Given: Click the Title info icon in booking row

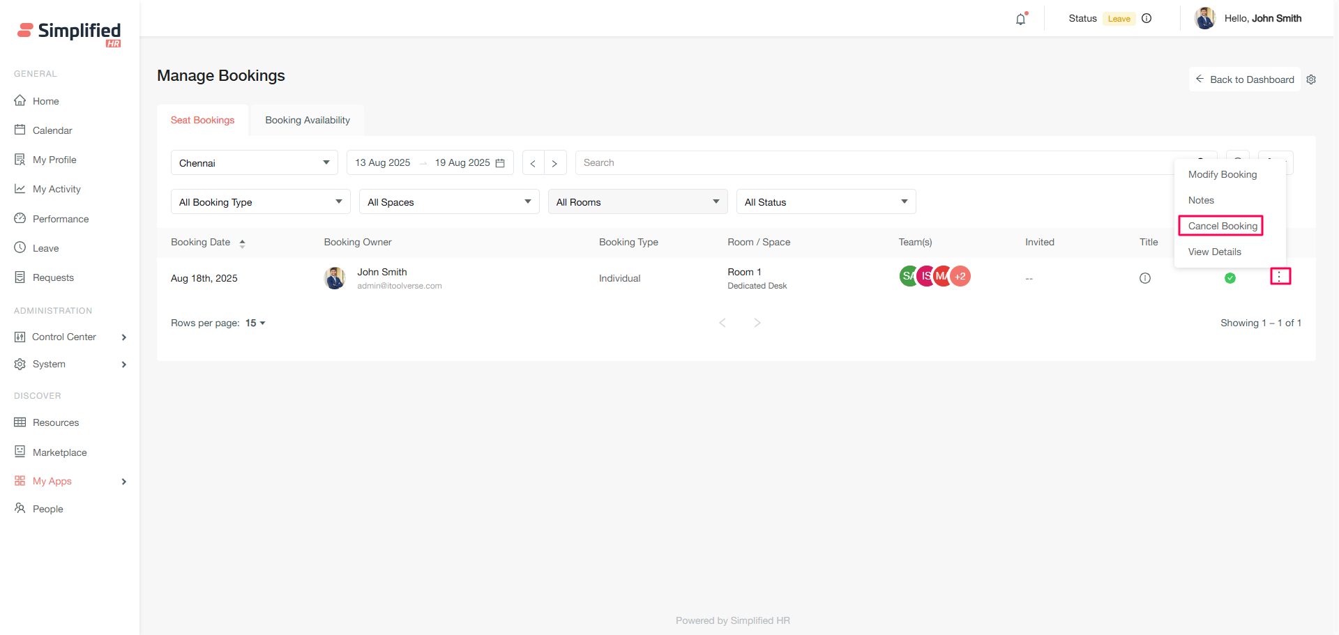Looking at the screenshot, I should 1144,278.
